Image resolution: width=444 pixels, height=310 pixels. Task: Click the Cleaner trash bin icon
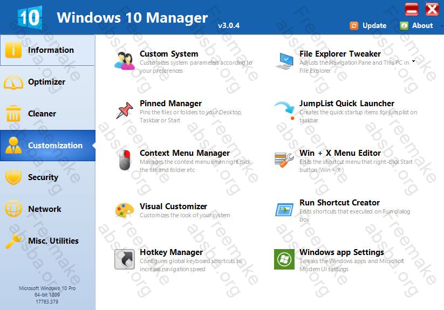(x=13, y=113)
